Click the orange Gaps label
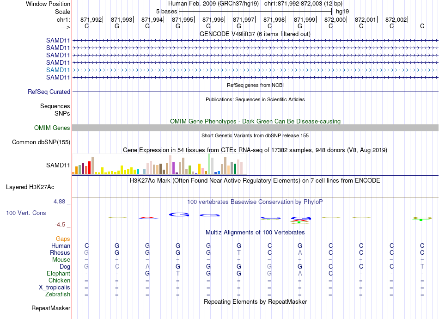439x319 pixels. click(x=63, y=239)
